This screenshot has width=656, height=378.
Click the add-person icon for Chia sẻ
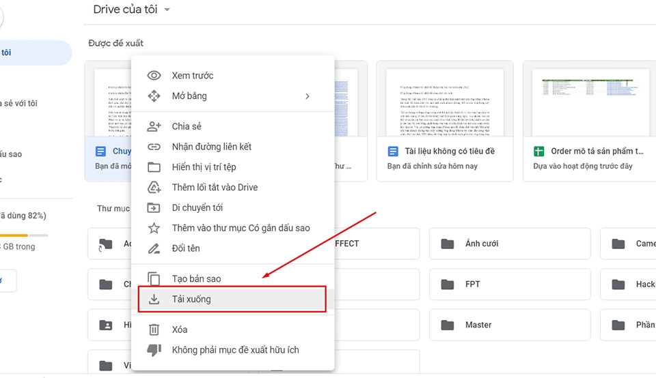coord(154,126)
